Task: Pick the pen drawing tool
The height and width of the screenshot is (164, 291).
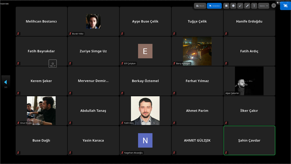Action: click(x=247, y=6)
